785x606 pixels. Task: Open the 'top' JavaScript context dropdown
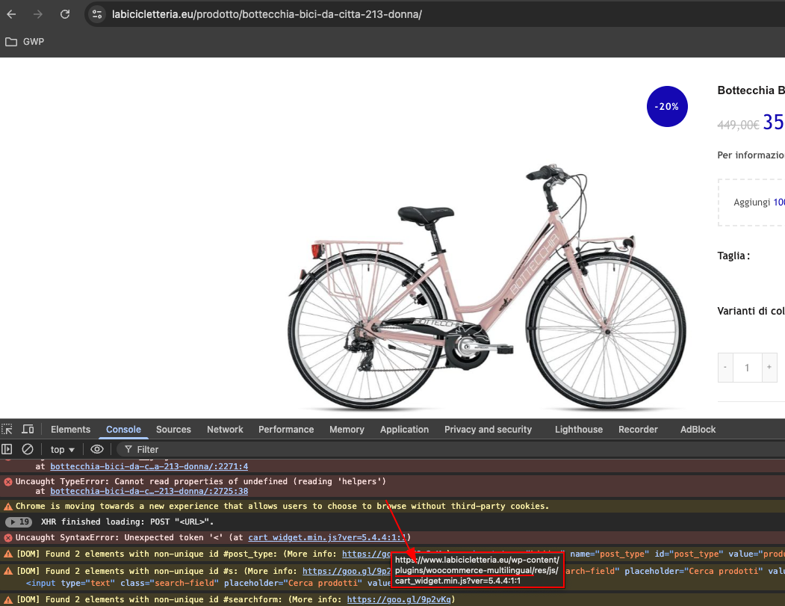tap(62, 450)
